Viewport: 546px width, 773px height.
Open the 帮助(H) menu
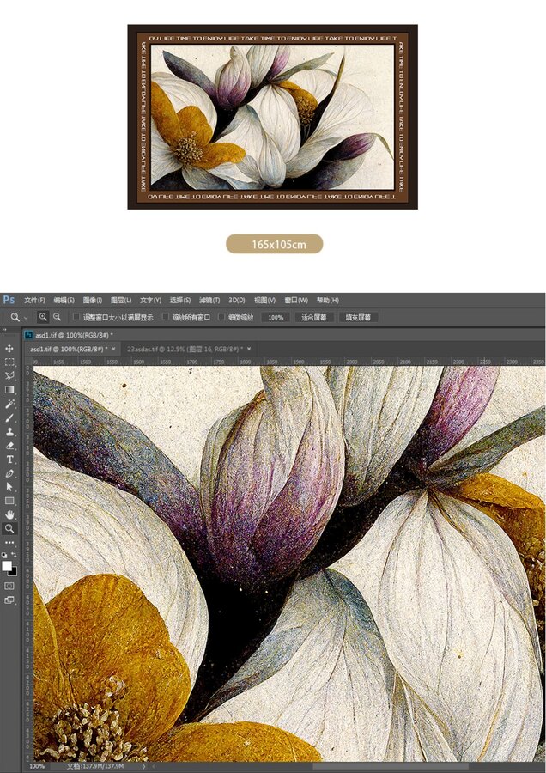pyautogui.click(x=327, y=300)
